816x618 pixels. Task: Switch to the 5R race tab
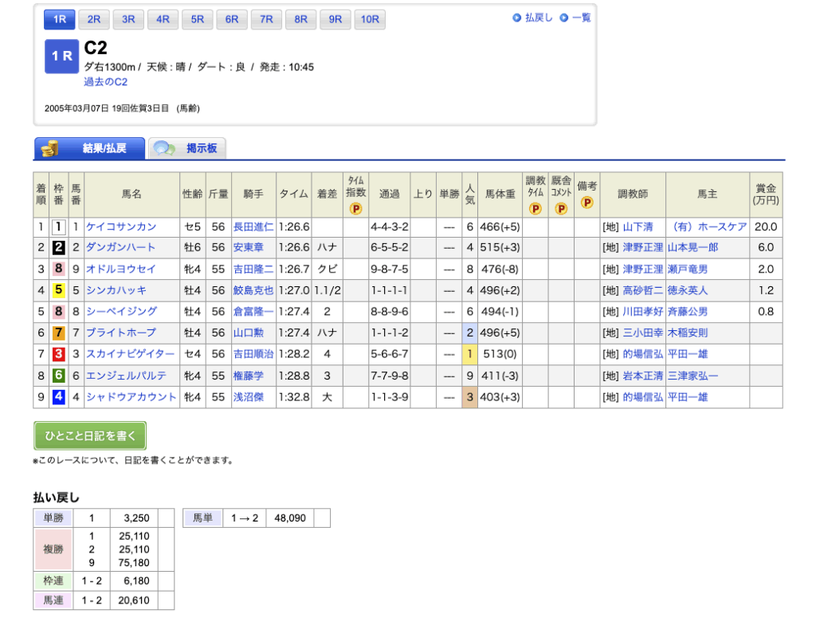(198, 19)
